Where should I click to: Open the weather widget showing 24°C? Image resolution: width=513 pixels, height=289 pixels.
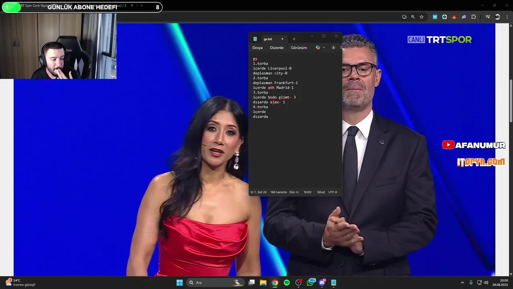[x=20, y=283]
